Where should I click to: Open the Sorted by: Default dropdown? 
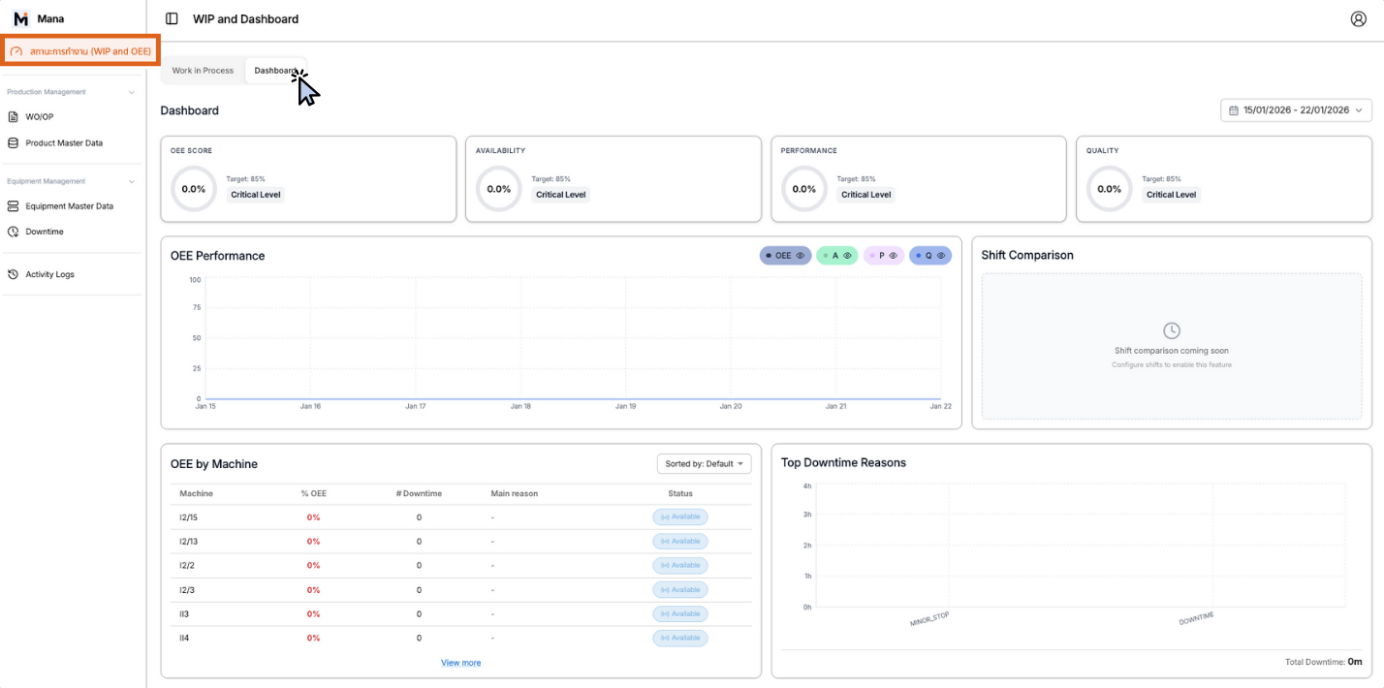(704, 463)
